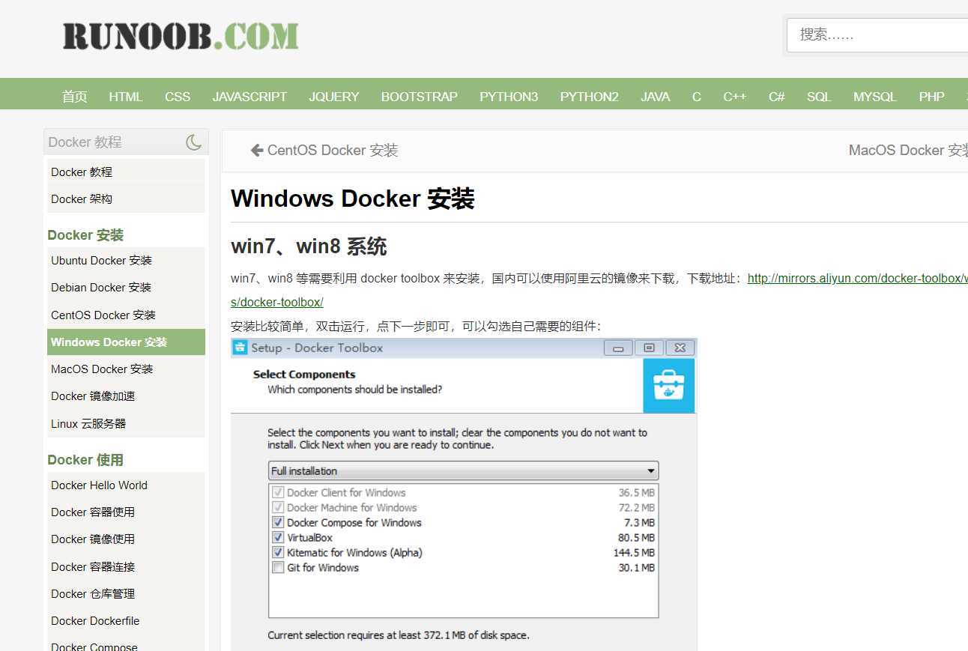Open C++ in the navigation bar

(x=734, y=97)
